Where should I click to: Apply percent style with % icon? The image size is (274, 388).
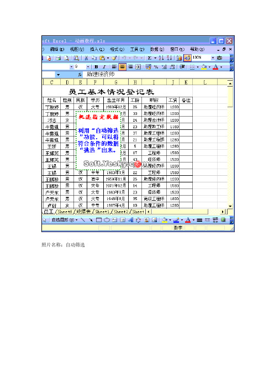156,67
